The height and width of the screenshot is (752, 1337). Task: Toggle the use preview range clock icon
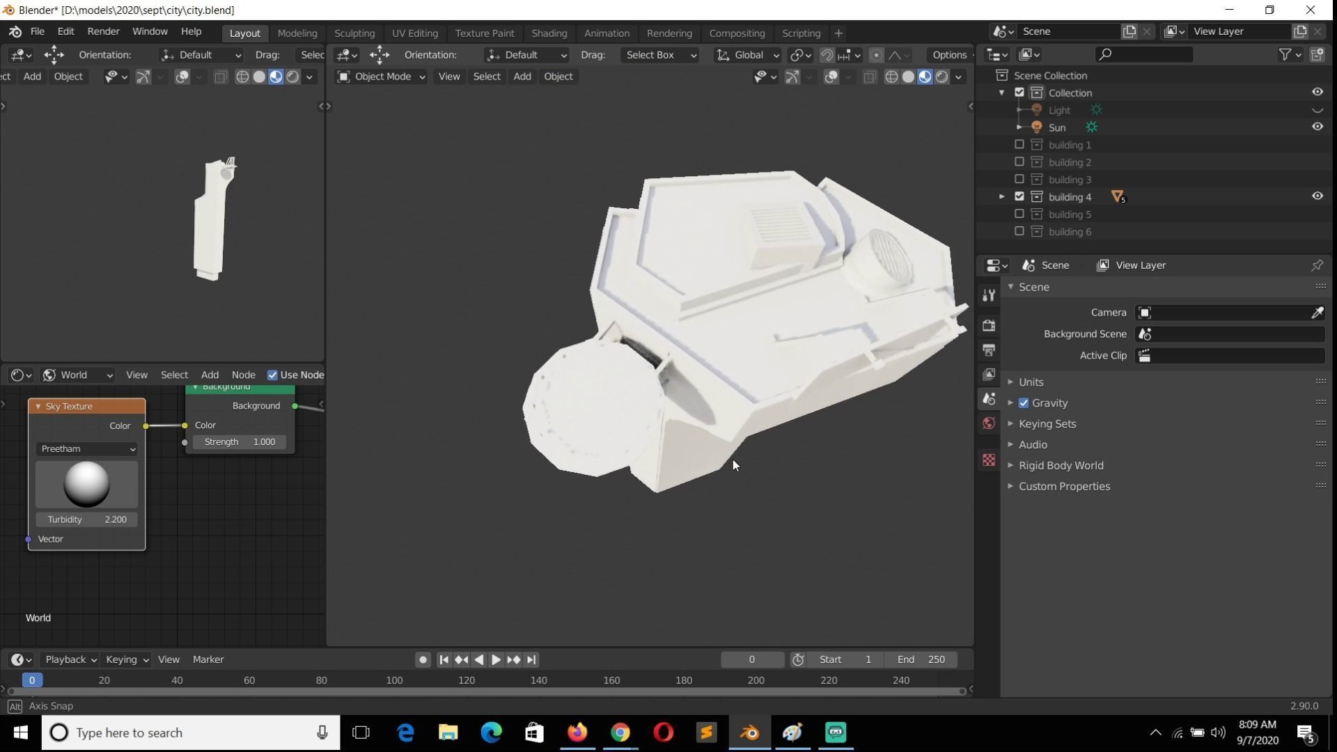798,659
